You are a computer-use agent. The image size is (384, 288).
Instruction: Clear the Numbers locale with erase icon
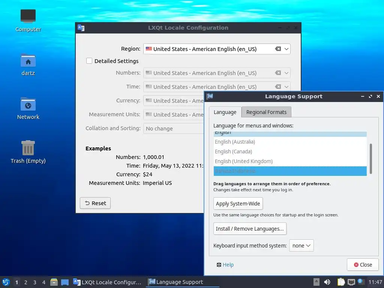278,73
